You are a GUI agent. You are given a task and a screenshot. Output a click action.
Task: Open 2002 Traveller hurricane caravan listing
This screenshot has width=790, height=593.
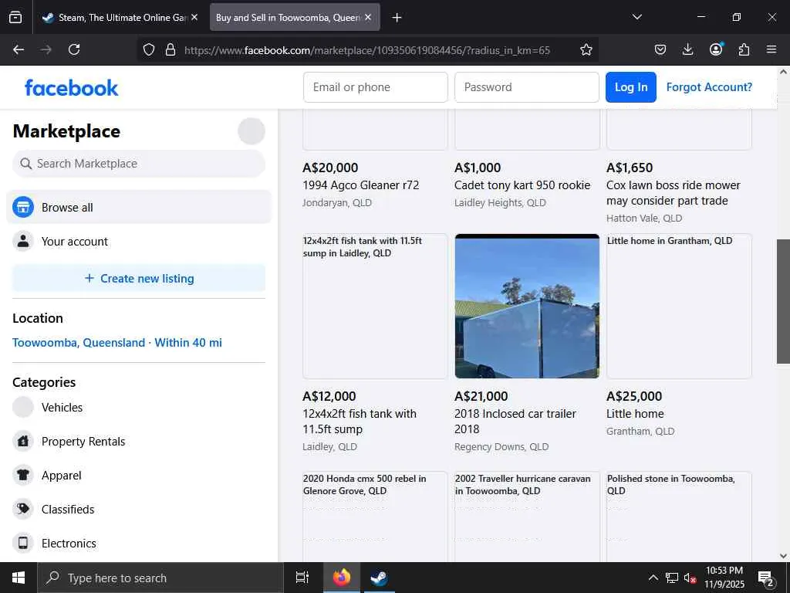click(x=527, y=517)
